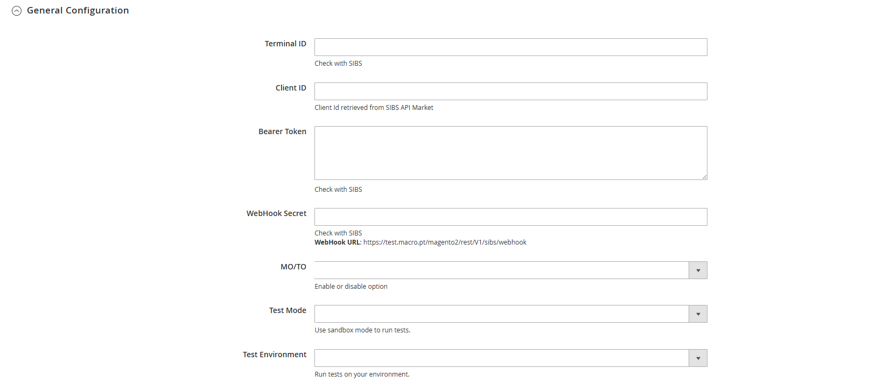Click the Bearer Token field label
The image size is (890, 382).
[282, 132]
